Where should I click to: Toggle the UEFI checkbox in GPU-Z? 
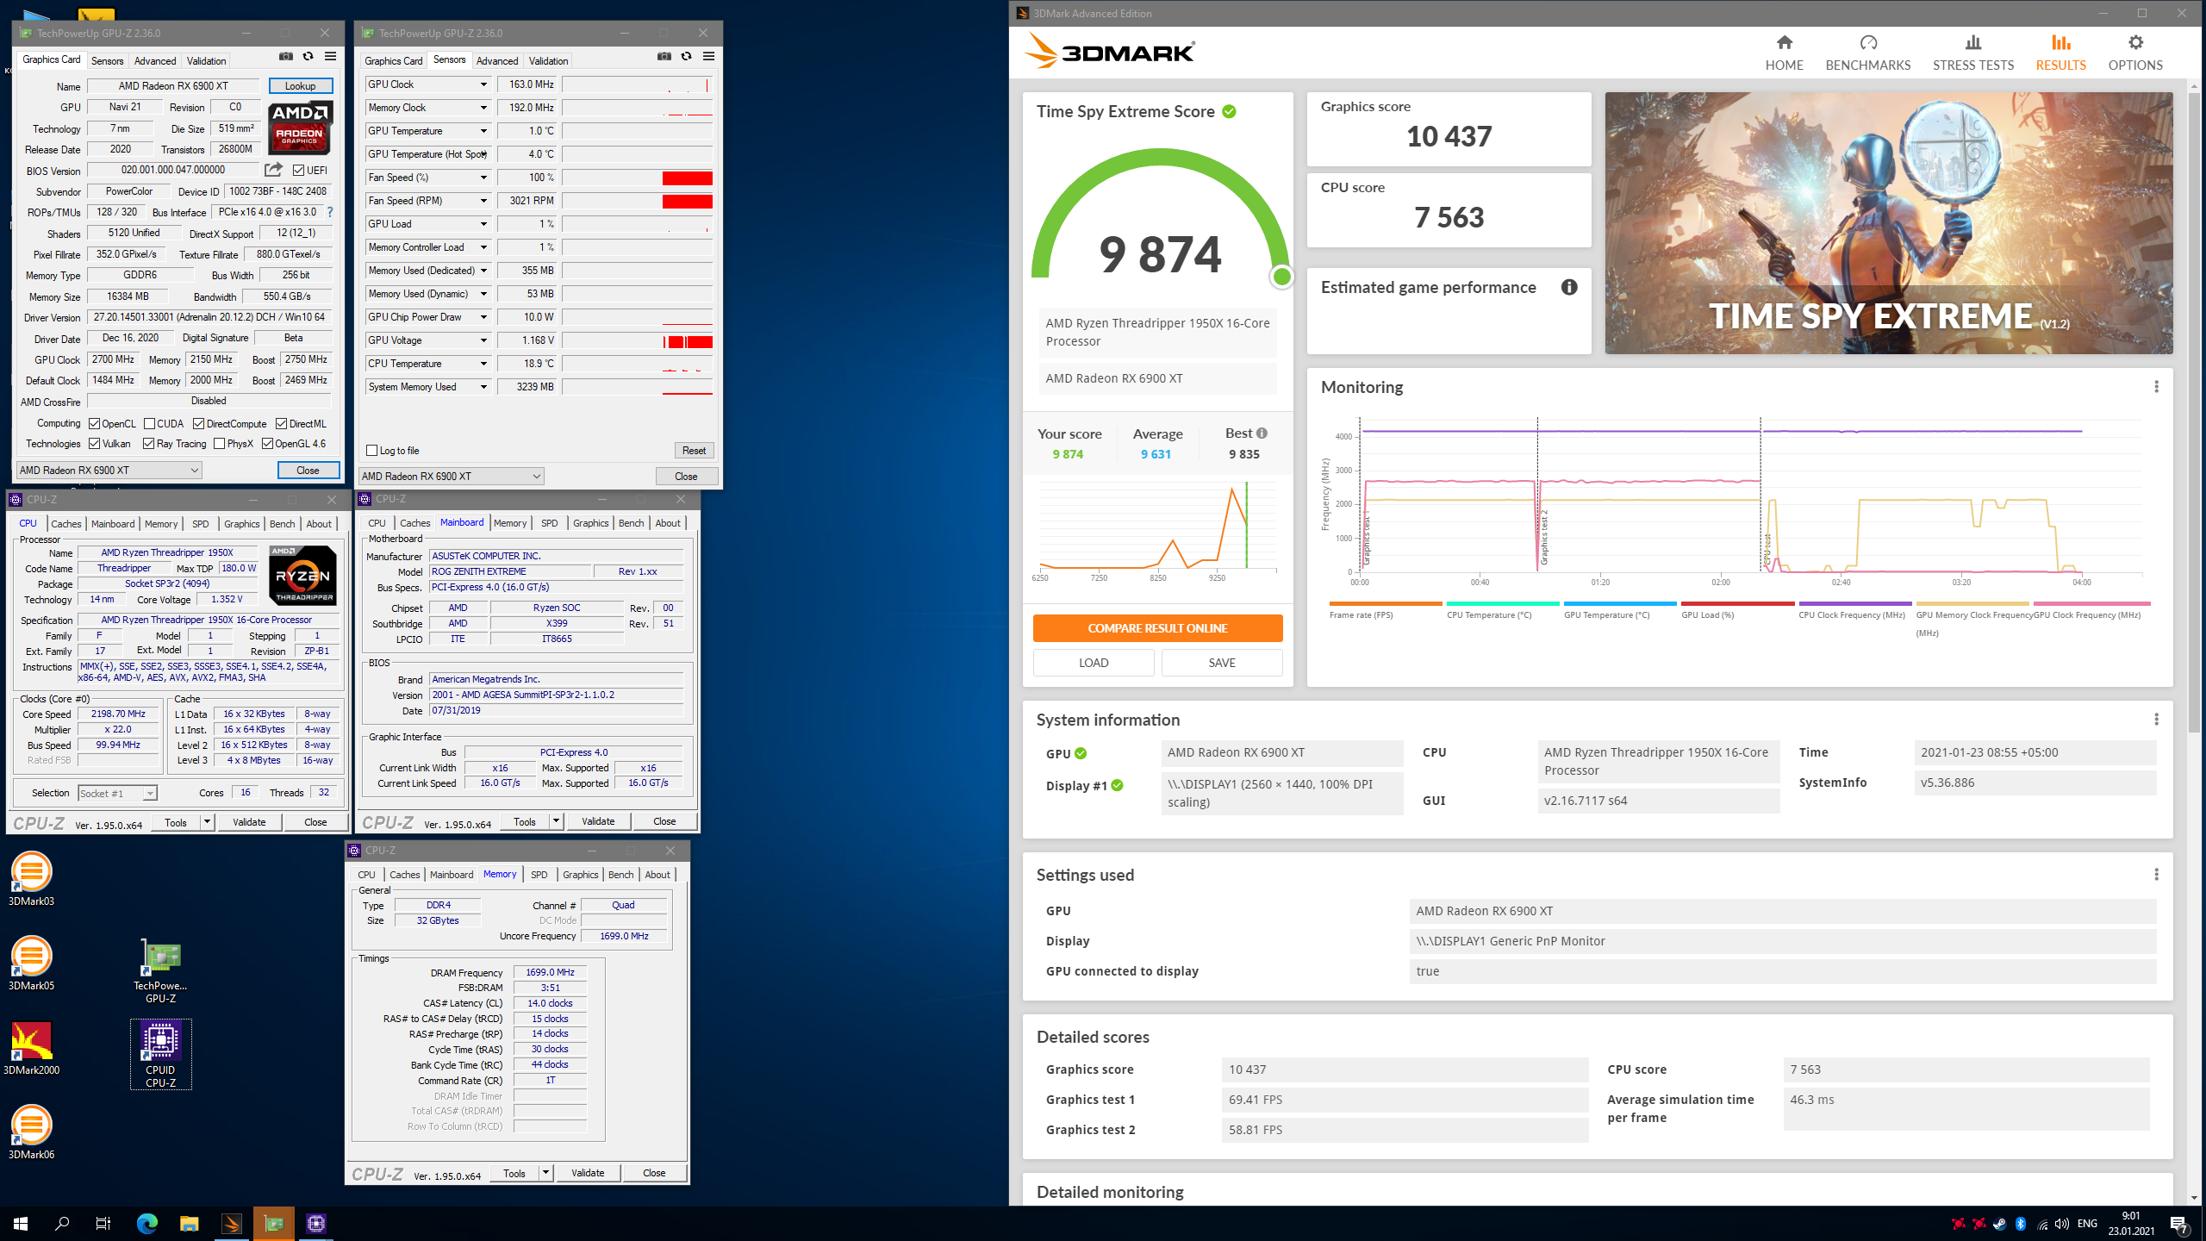pos(298,171)
